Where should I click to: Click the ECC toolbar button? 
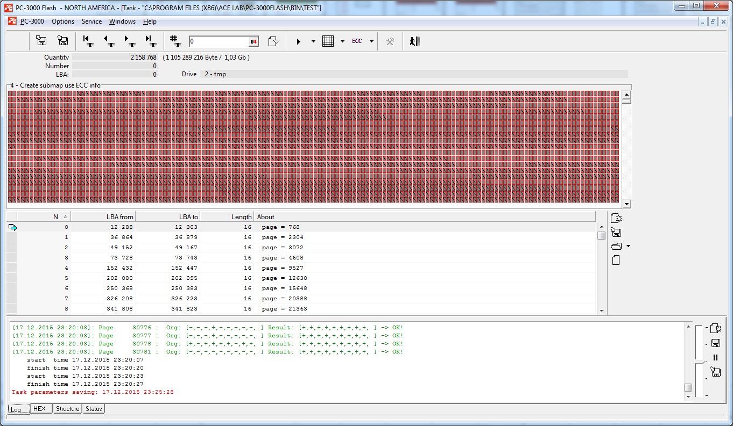coord(357,41)
